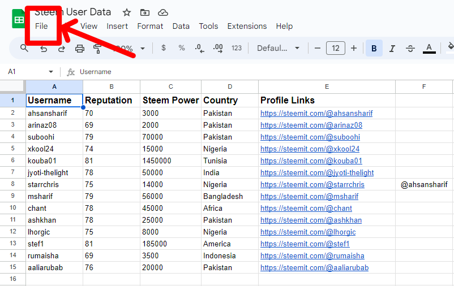Select column C header
The height and width of the screenshot is (286, 454).
click(170, 86)
